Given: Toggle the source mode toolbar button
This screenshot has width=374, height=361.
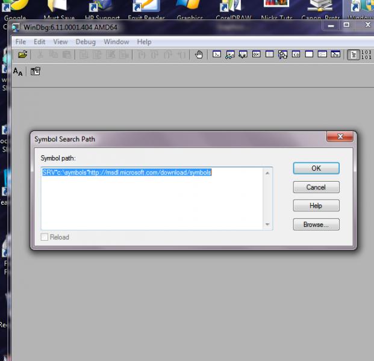Looking at the screenshot, I should tap(354, 55).
